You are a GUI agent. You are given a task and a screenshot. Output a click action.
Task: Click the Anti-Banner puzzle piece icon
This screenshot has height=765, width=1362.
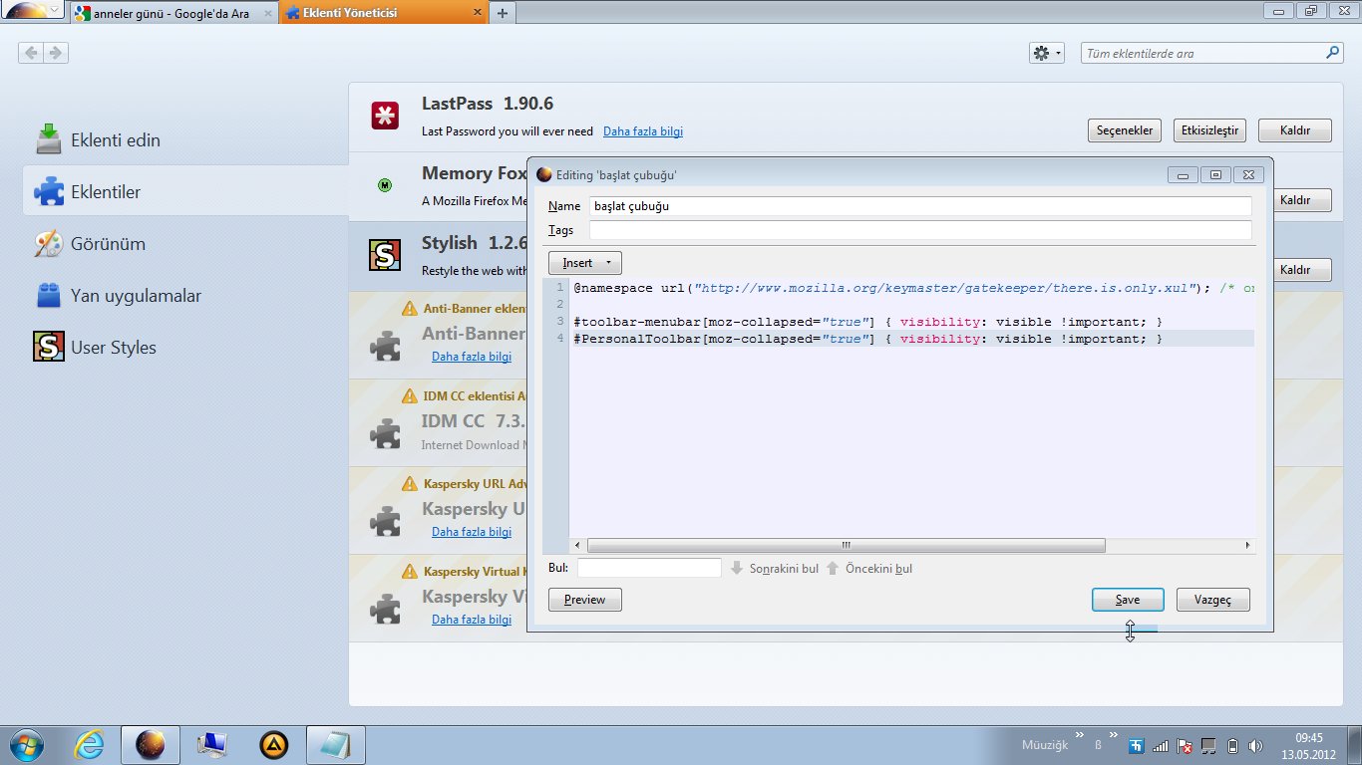click(x=385, y=346)
